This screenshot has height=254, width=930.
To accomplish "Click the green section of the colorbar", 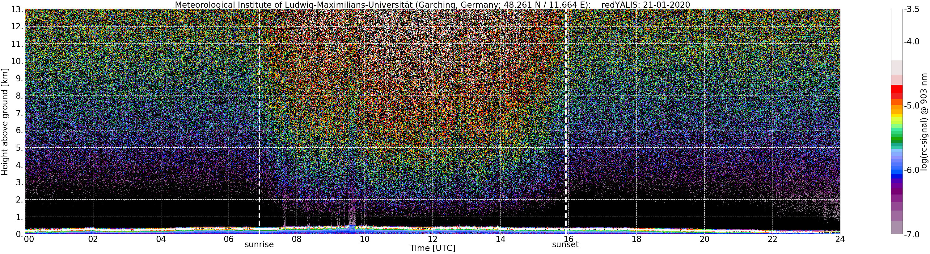I will tap(897, 139).
